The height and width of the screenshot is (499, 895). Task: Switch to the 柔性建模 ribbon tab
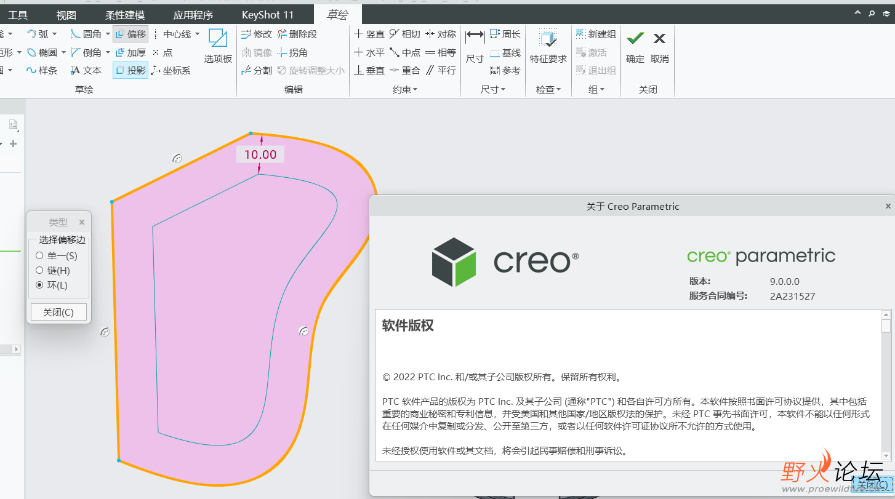click(x=125, y=15)
